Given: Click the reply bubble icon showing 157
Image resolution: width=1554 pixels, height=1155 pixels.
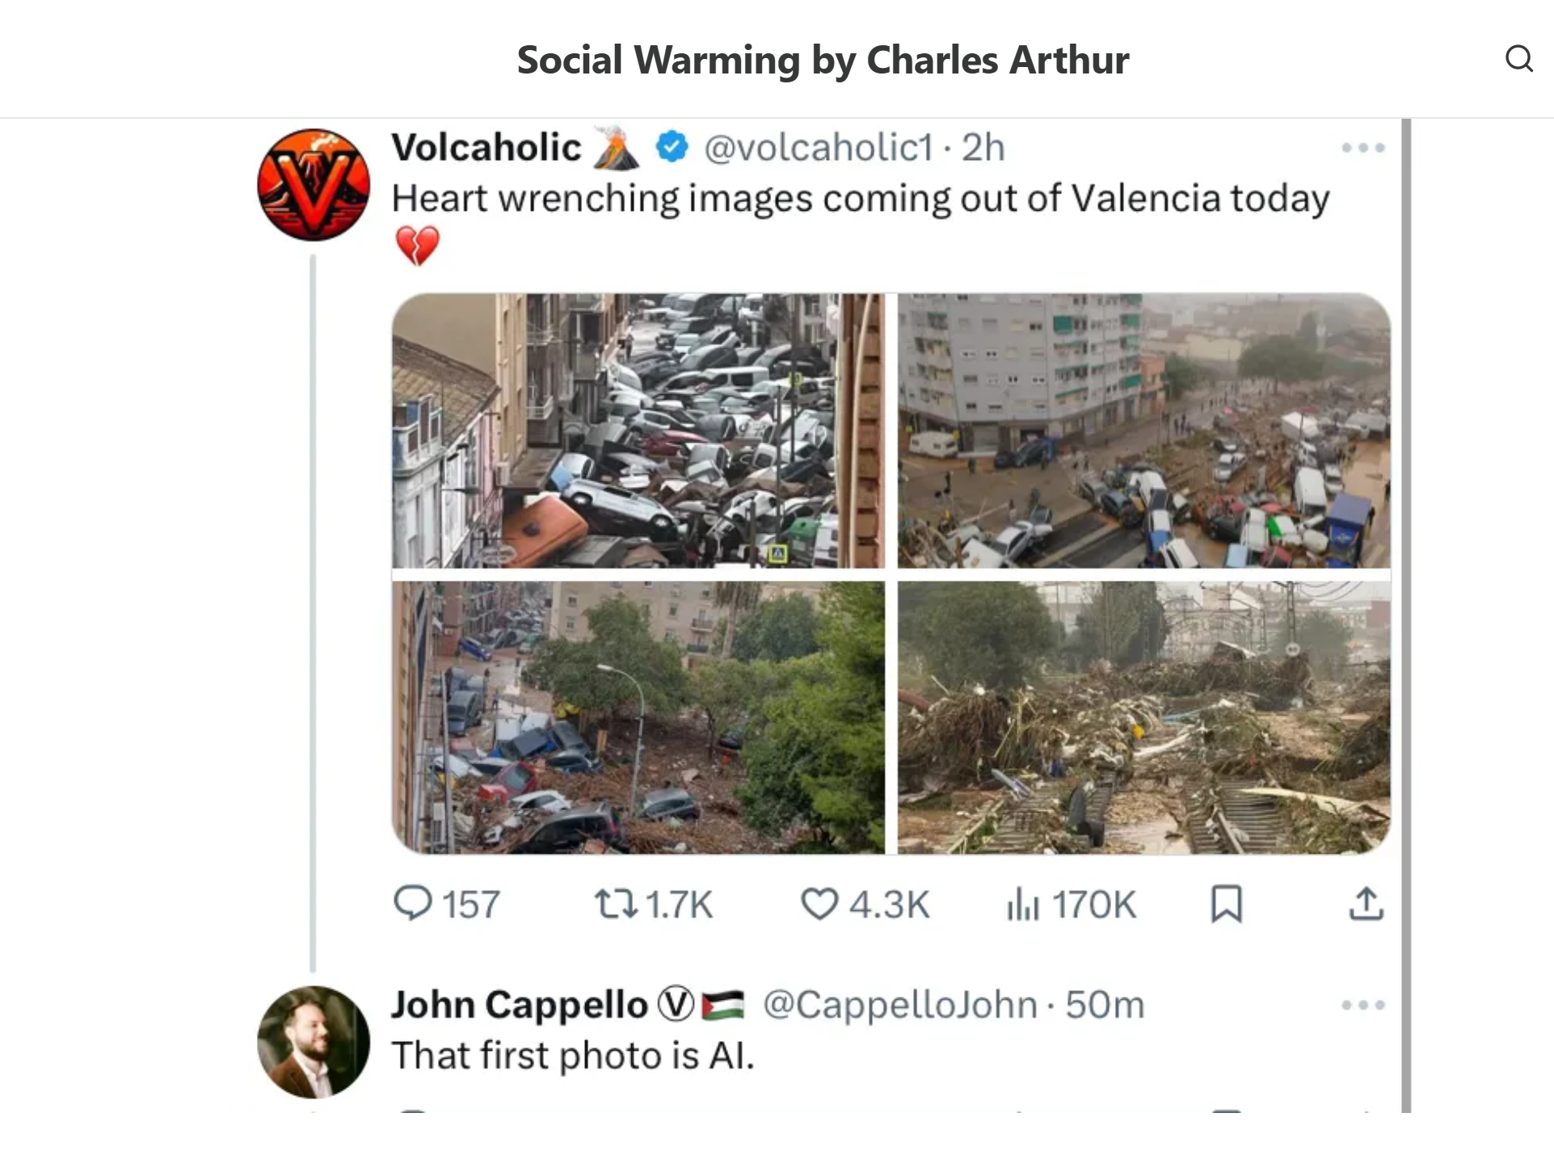Looking at the screenshot, I should pyautogui.click(x=413, y=903).
